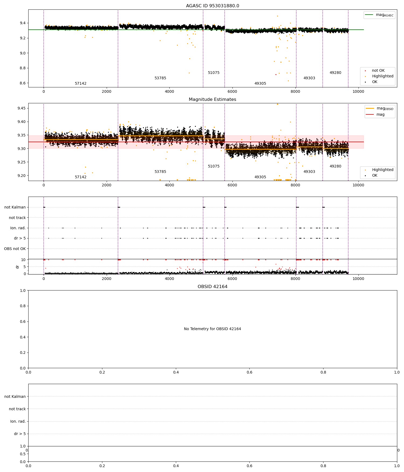Viewport: 404px width, 472px height.
Task: Click the black 'OK' legend marker in top plot
Action: tap(365, 82)
